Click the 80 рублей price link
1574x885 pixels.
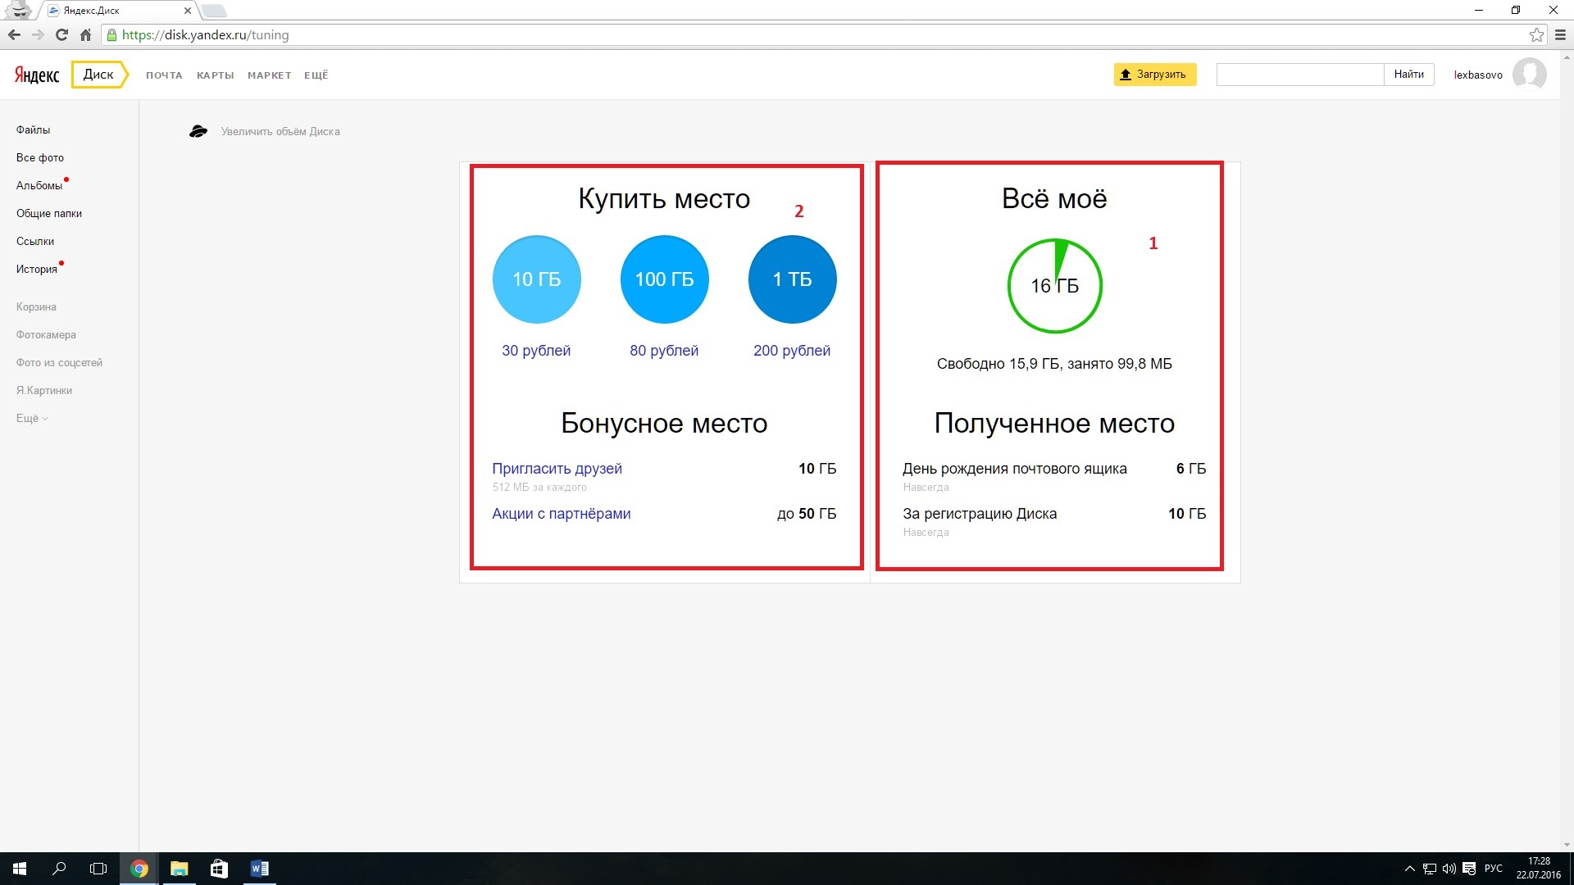pos(664,351)
